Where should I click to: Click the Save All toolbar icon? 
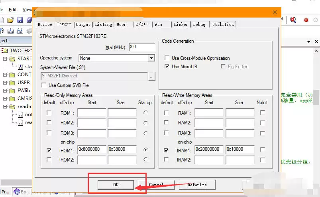[29, 20]
